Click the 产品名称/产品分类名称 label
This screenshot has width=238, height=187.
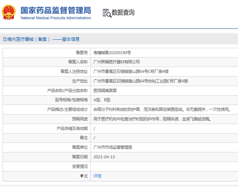coord(67,91)
